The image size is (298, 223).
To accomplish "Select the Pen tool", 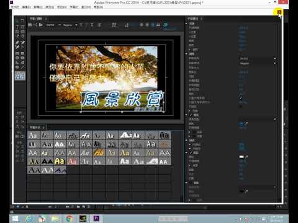I will click(x=17, y=43).
